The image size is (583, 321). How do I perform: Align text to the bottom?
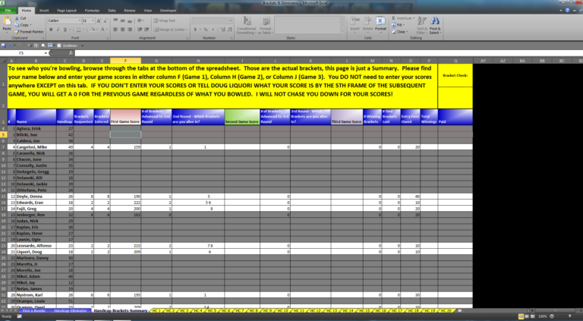pyautogui.click(x=129, y=20)
